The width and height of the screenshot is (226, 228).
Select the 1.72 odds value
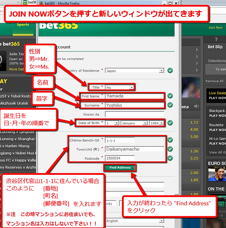tap(194, 122)
